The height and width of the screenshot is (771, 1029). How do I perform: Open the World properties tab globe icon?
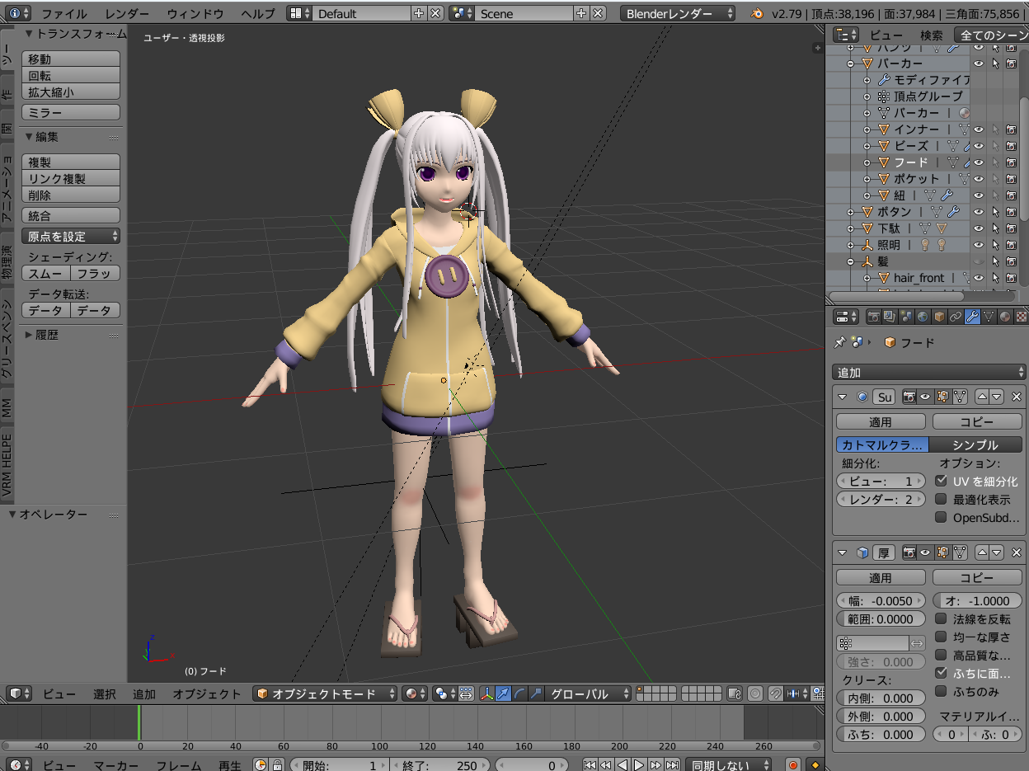[922, 317]
